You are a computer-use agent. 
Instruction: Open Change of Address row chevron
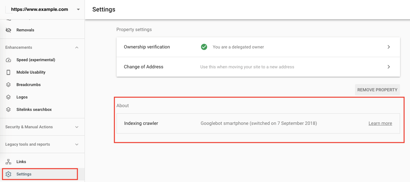pos(389,67)
